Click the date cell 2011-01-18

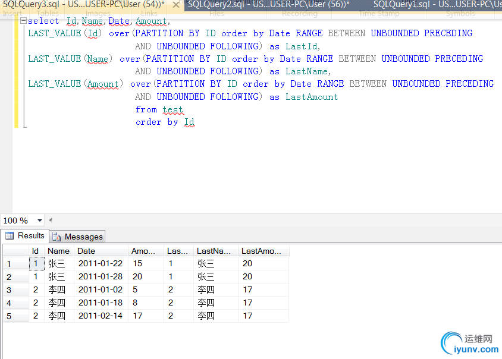pos(101,303)
